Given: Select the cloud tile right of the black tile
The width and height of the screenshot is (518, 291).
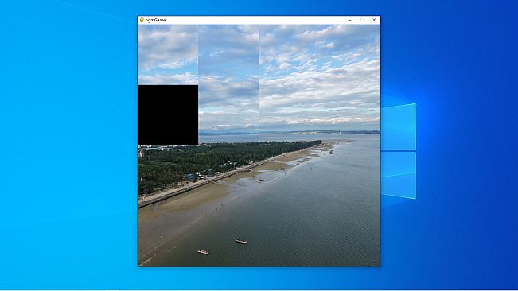Looking at the screenshot, I should [228, 115].
